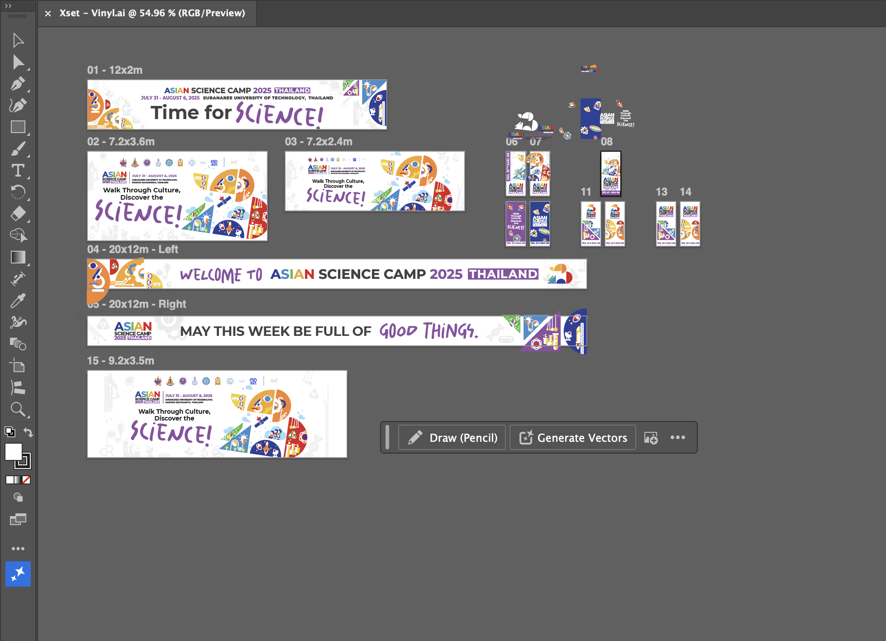Select the Gradient tool
The height and width of the screenshot is (641, 886).
(x=18, y=257)
